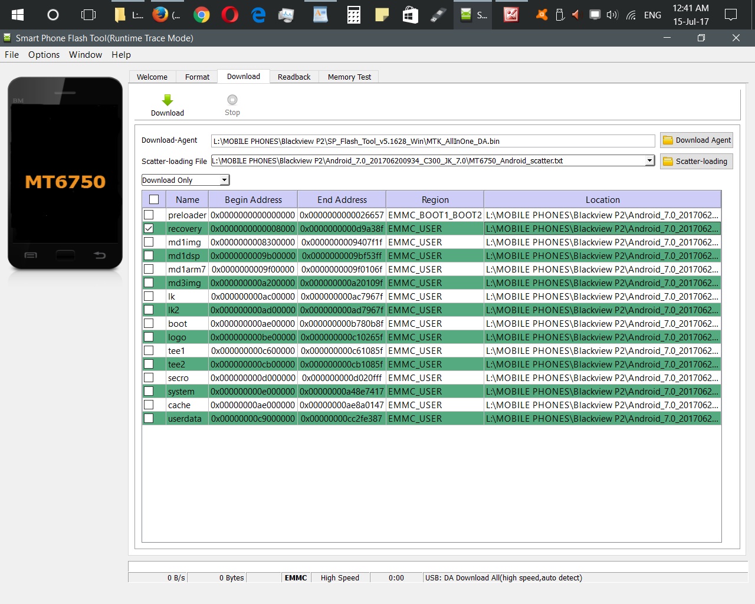This screenshot has width=755, height=604.
Task: Launch Microsoft Edge from taskbar
Action: 258,15
